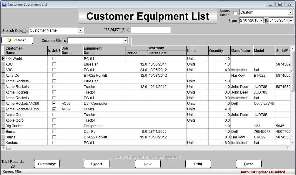296x175 pixels.
Task: Check Is Job for 4X4 World row
Action: point(54,59)
